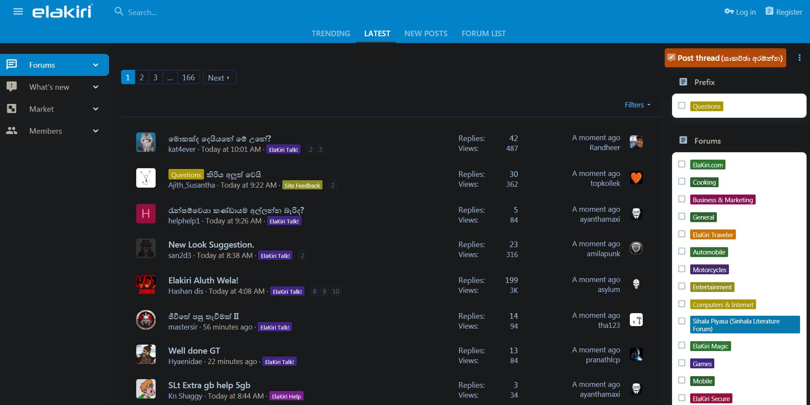Open amilapunk's small avatar
Screen dimensions: 810x405
tap(636, 248)
